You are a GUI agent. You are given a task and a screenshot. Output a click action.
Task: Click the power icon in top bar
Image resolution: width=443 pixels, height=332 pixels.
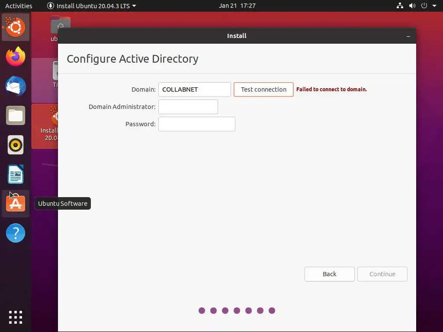(424, 6)
